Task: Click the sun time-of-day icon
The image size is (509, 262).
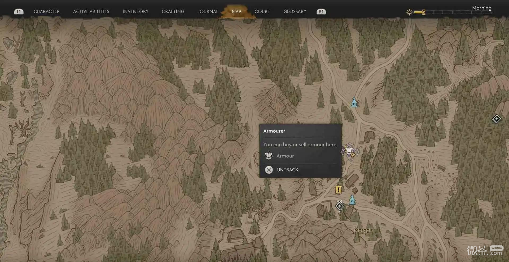Action: 409,12
